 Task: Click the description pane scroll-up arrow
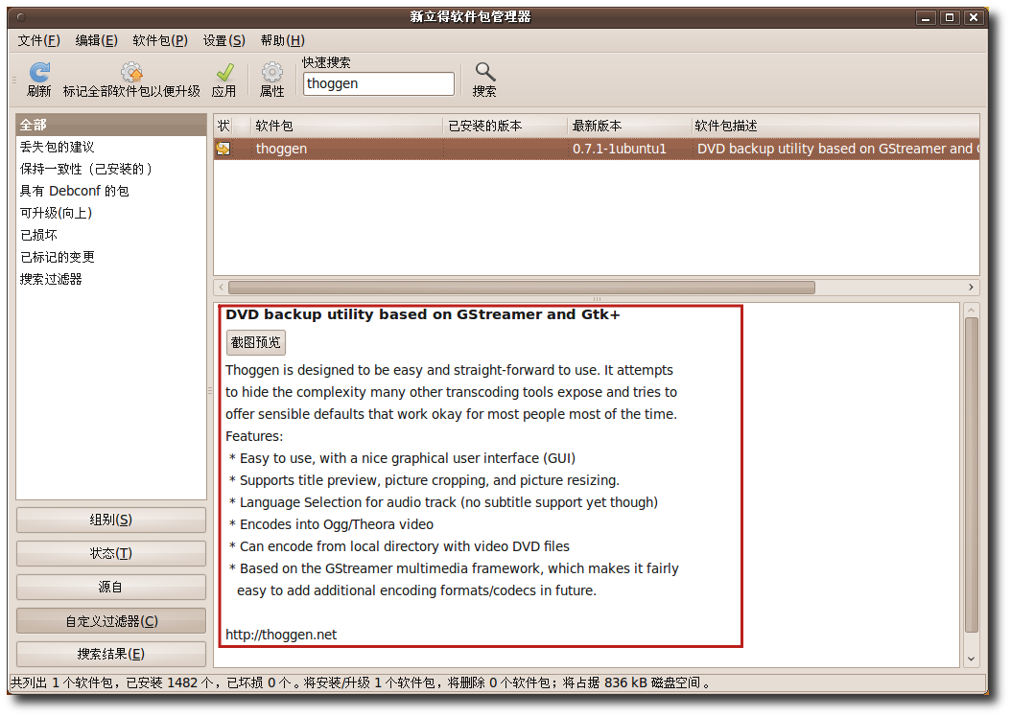971,311
